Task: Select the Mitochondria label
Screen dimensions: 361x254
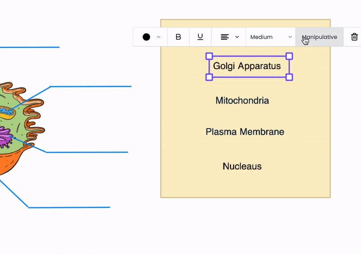Action: [242, 101]
